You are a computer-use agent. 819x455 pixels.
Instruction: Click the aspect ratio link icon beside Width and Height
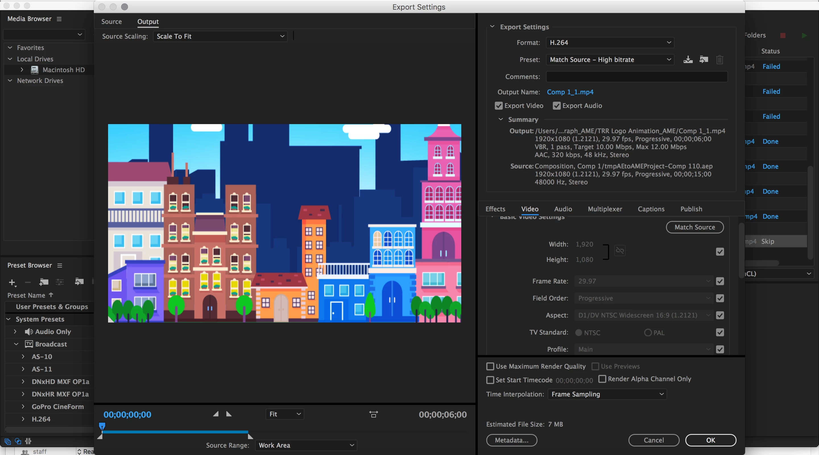(620, 251)
